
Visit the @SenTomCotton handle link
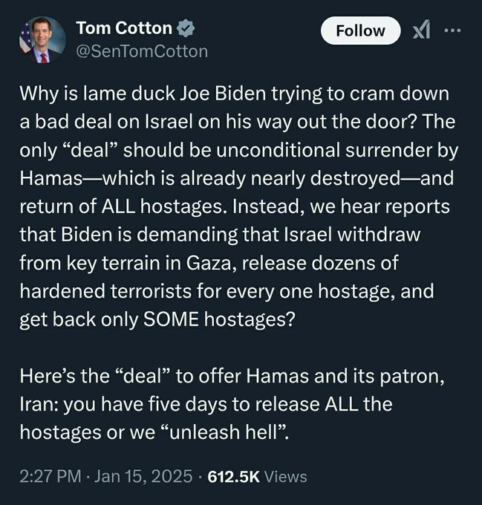point(142,51)
